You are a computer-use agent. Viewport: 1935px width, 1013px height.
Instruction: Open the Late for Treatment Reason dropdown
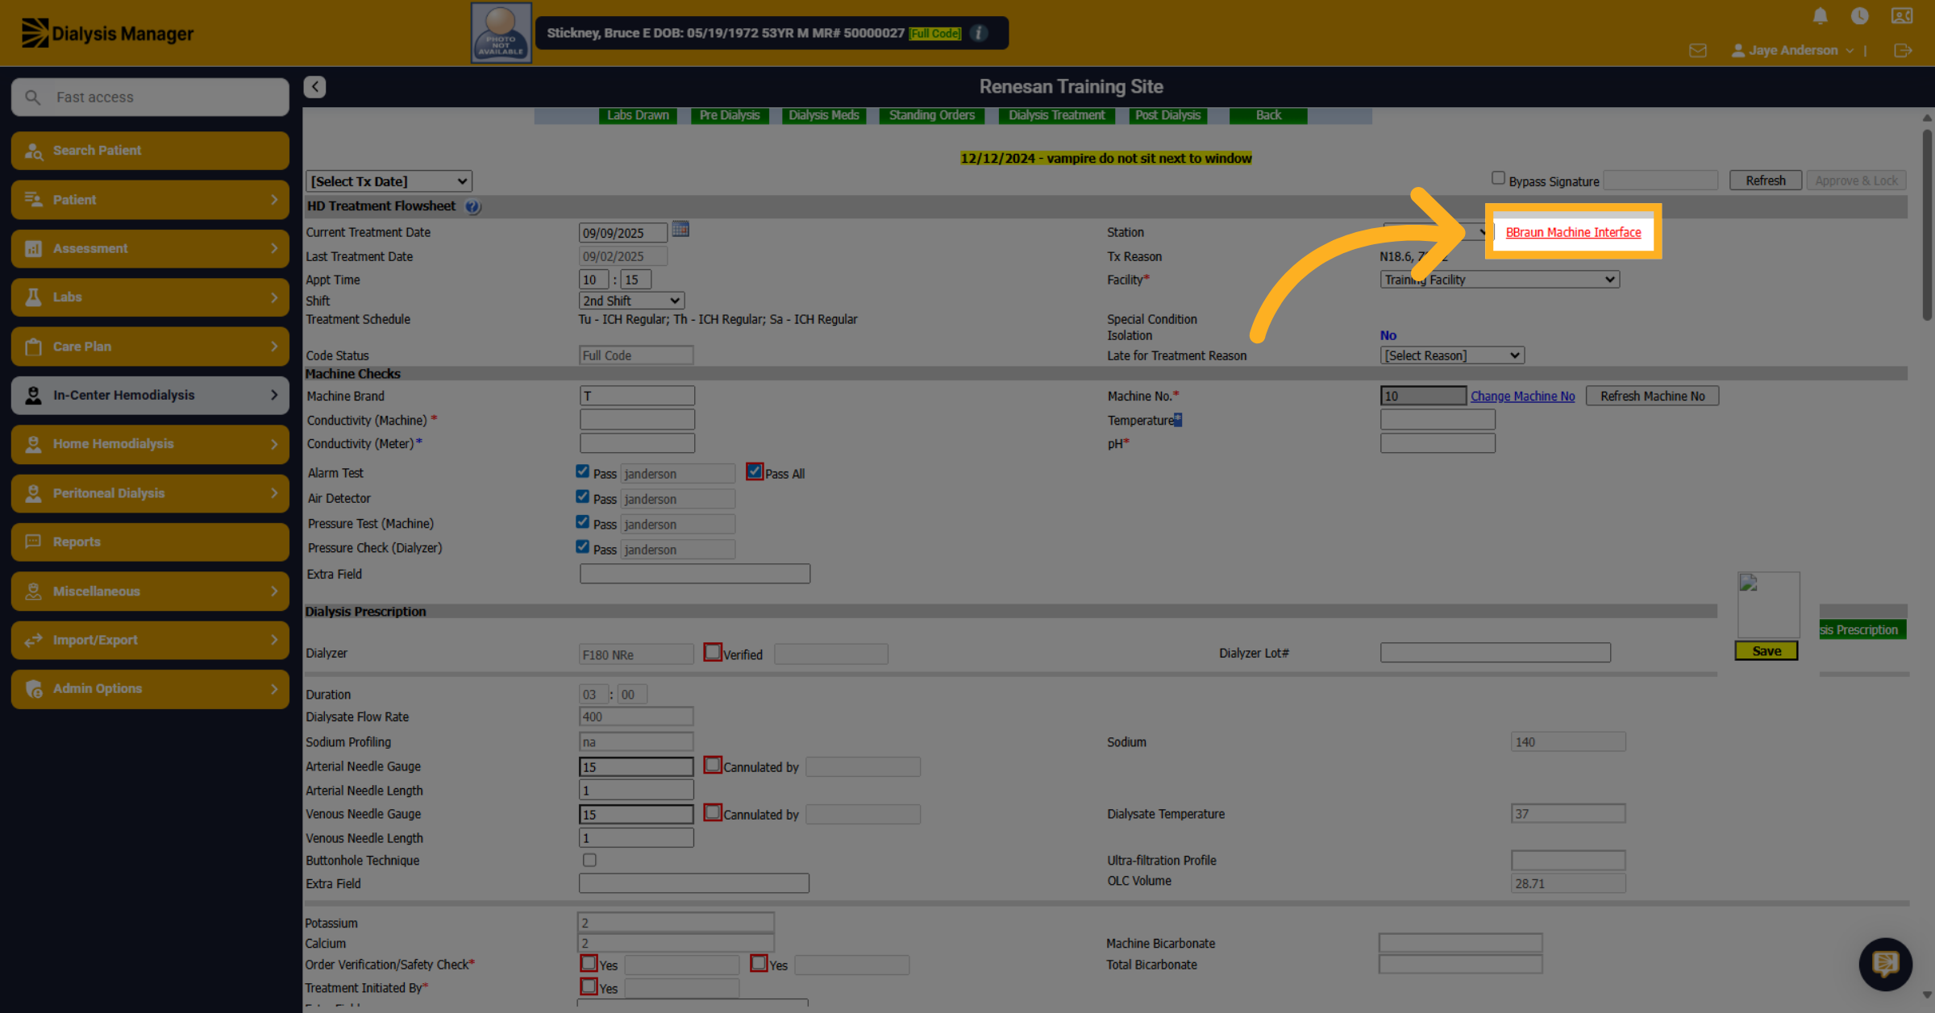click(1452, 355)
